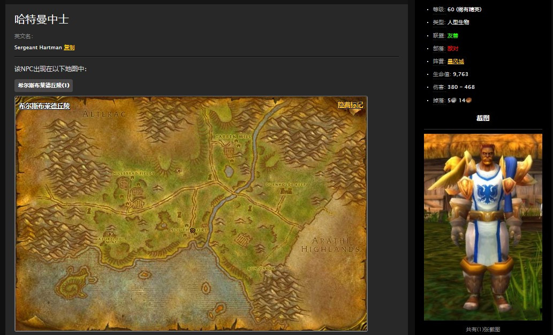Copy the English name via 复制 link

pyautogui.click(x=69, y=48)
